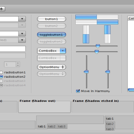Open the topmost combo entry dropdown arrow
The height and width of the screenshot is (134, 134).
click(x=22, y=19)
